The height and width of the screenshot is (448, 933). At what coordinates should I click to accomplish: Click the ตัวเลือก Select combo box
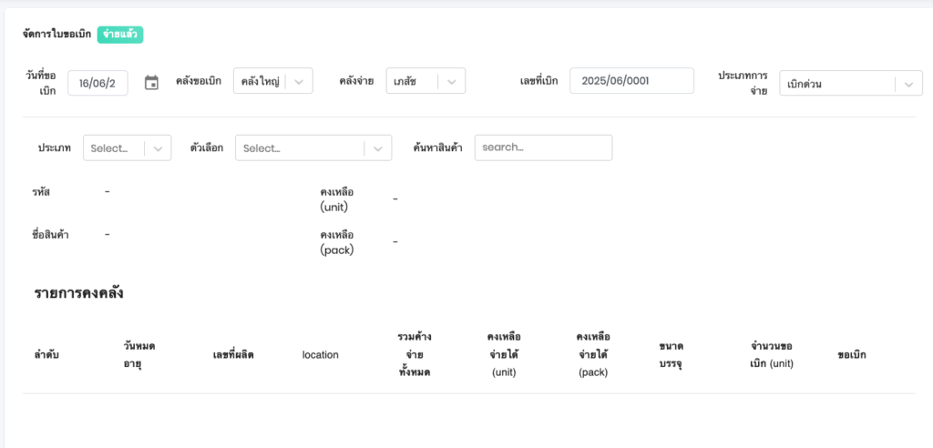tap(301, 148)
